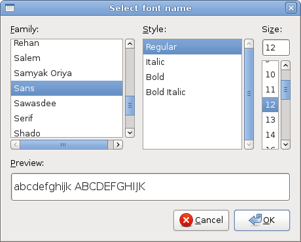
Task: Select size 10 in the Size list
Action: [270, 75]
